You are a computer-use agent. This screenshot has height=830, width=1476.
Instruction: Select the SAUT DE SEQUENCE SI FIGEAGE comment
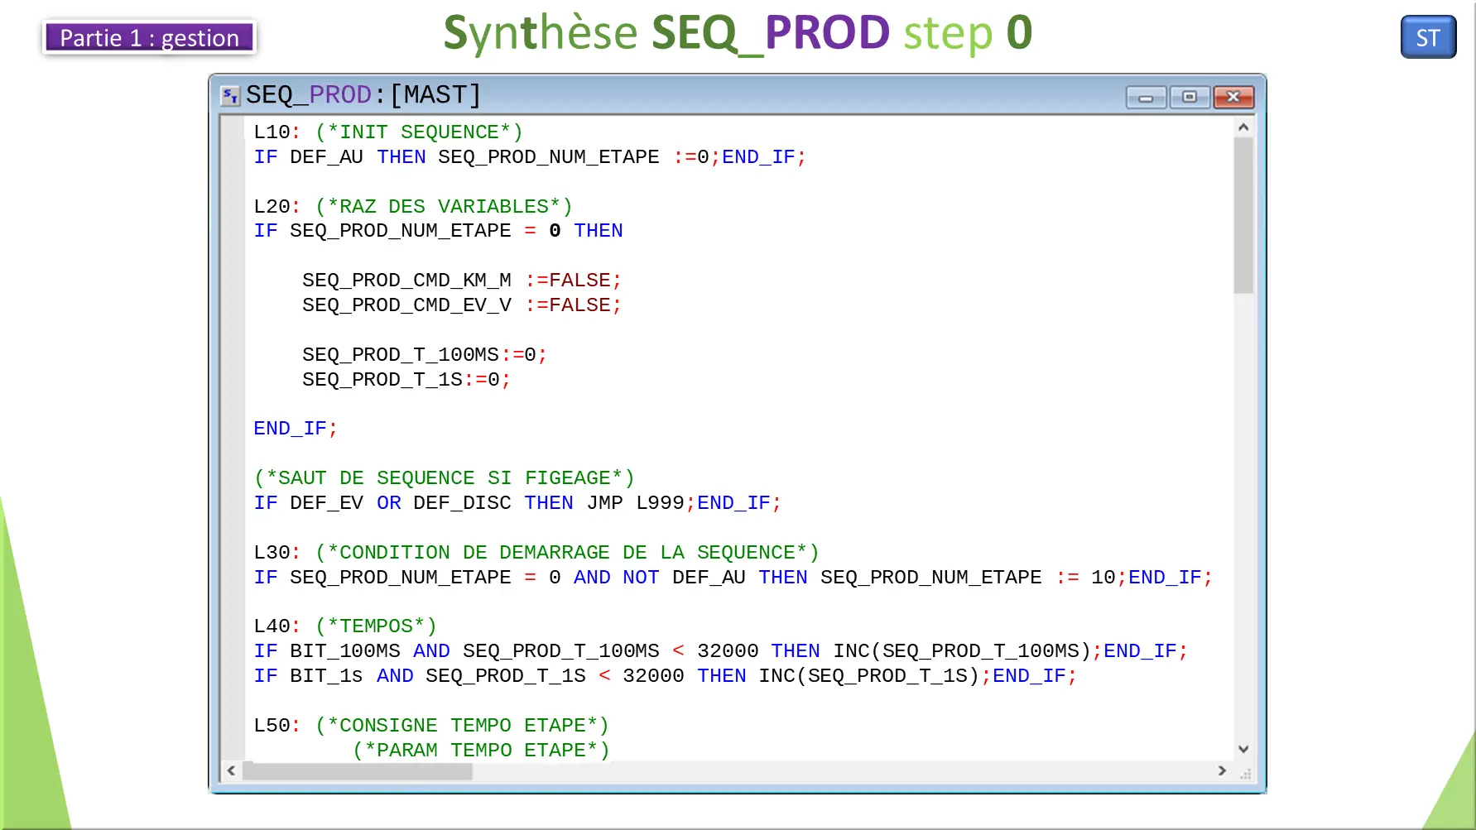[x=445, y=477]
